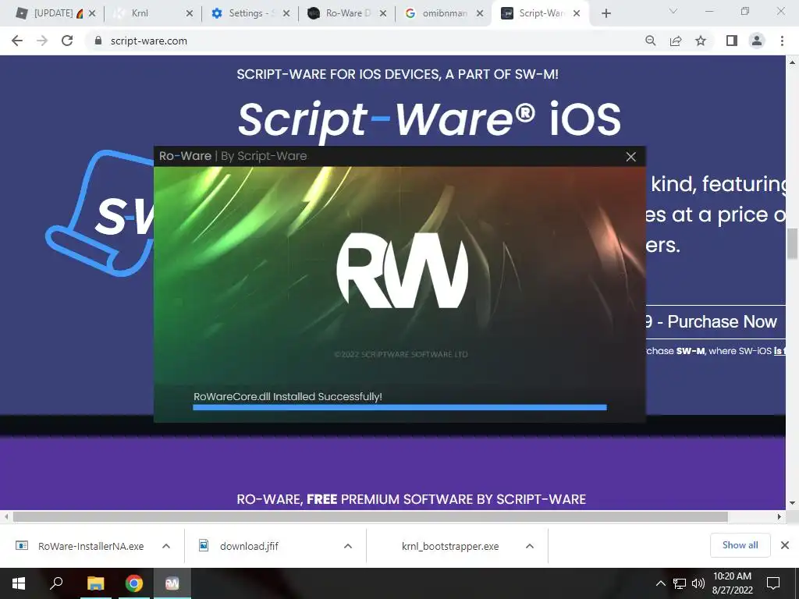Viewport: 799px width, 599px height.
Task: Click the page scroll-up arrow
Action: (793, 62)
